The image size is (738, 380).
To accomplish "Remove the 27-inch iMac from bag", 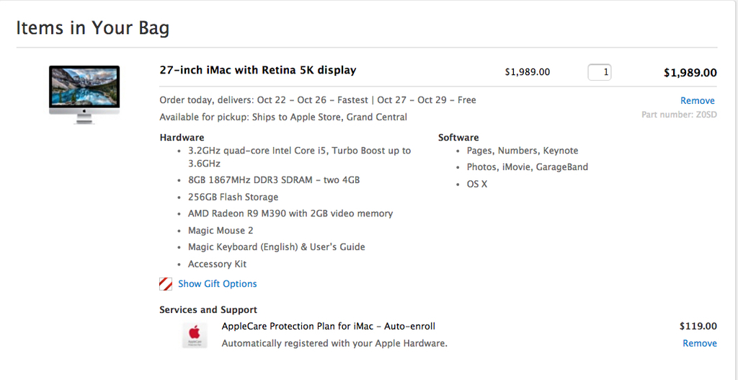I will [698, 100].
